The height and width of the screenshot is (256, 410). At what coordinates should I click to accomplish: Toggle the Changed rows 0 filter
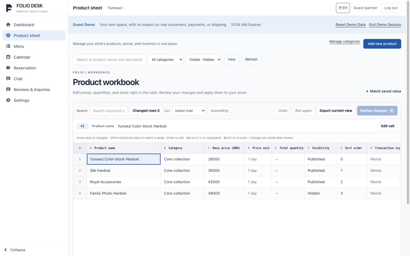coord(146,111)
